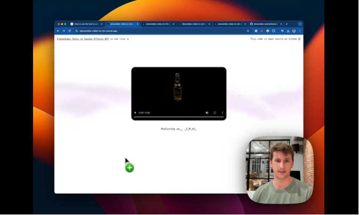
Task: Click the video progress bar
Action: (178, 117)
